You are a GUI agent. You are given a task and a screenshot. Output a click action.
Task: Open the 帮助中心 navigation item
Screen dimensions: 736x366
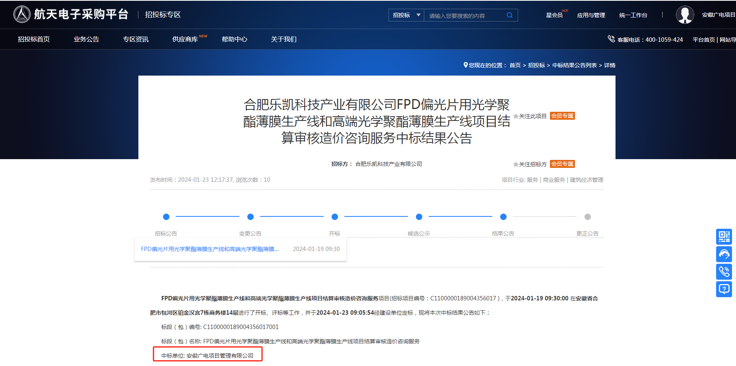[234, 39]
